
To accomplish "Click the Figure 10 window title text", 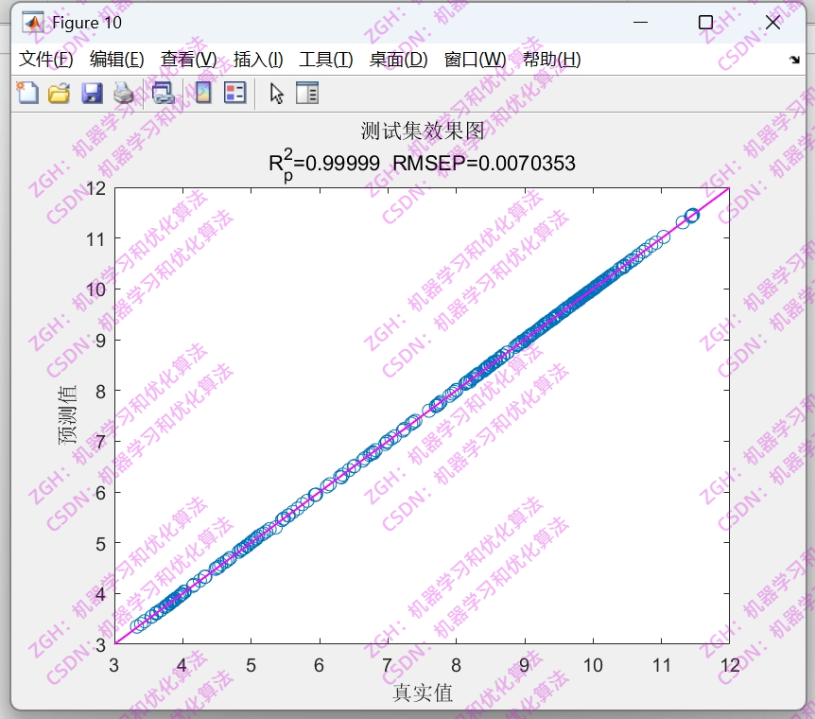I will click(87, 23).
